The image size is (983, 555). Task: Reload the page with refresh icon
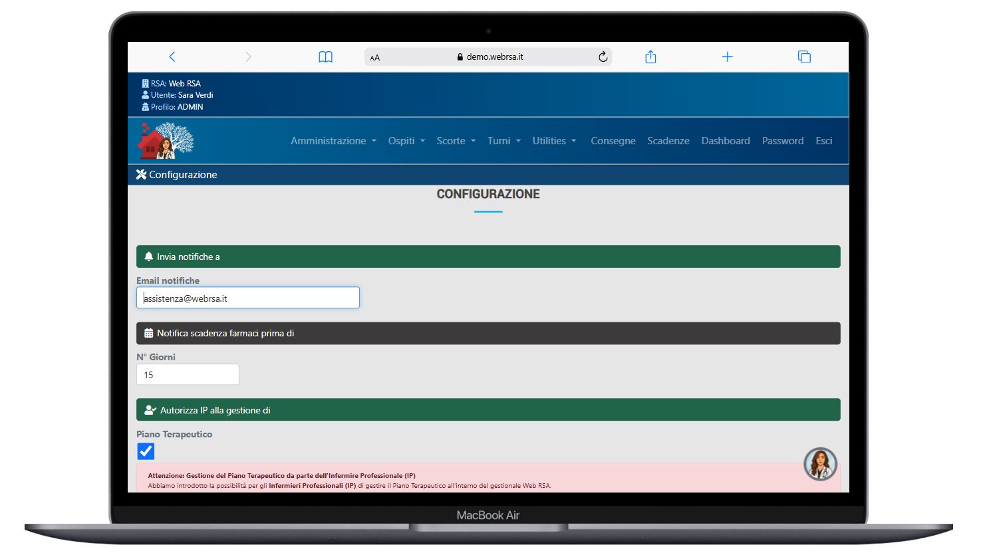(603, 57)
